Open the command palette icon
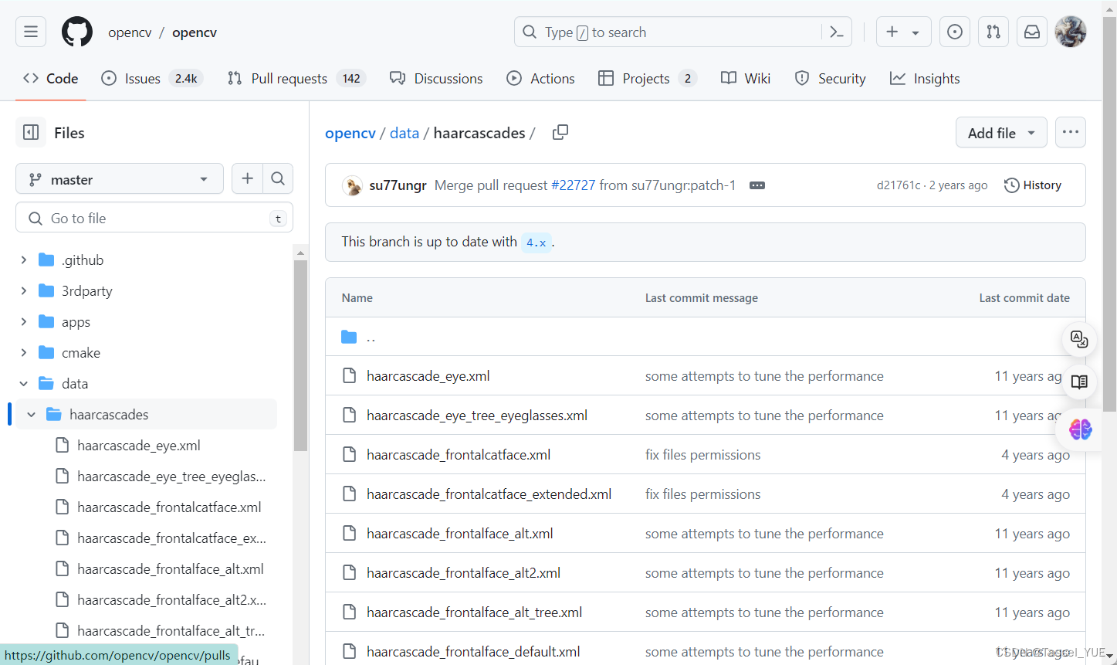Screen dimensions: 1117x665 tap(837, 32)
